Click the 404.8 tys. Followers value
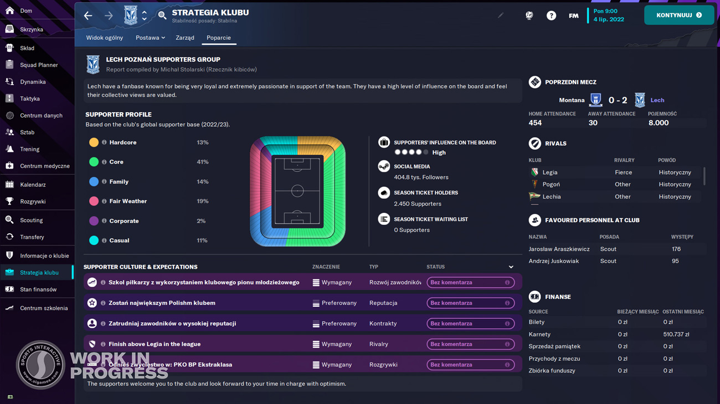Image resolution: width=720 pixels, height=404 pixels. pyautogui.click(x=421, y=177)
